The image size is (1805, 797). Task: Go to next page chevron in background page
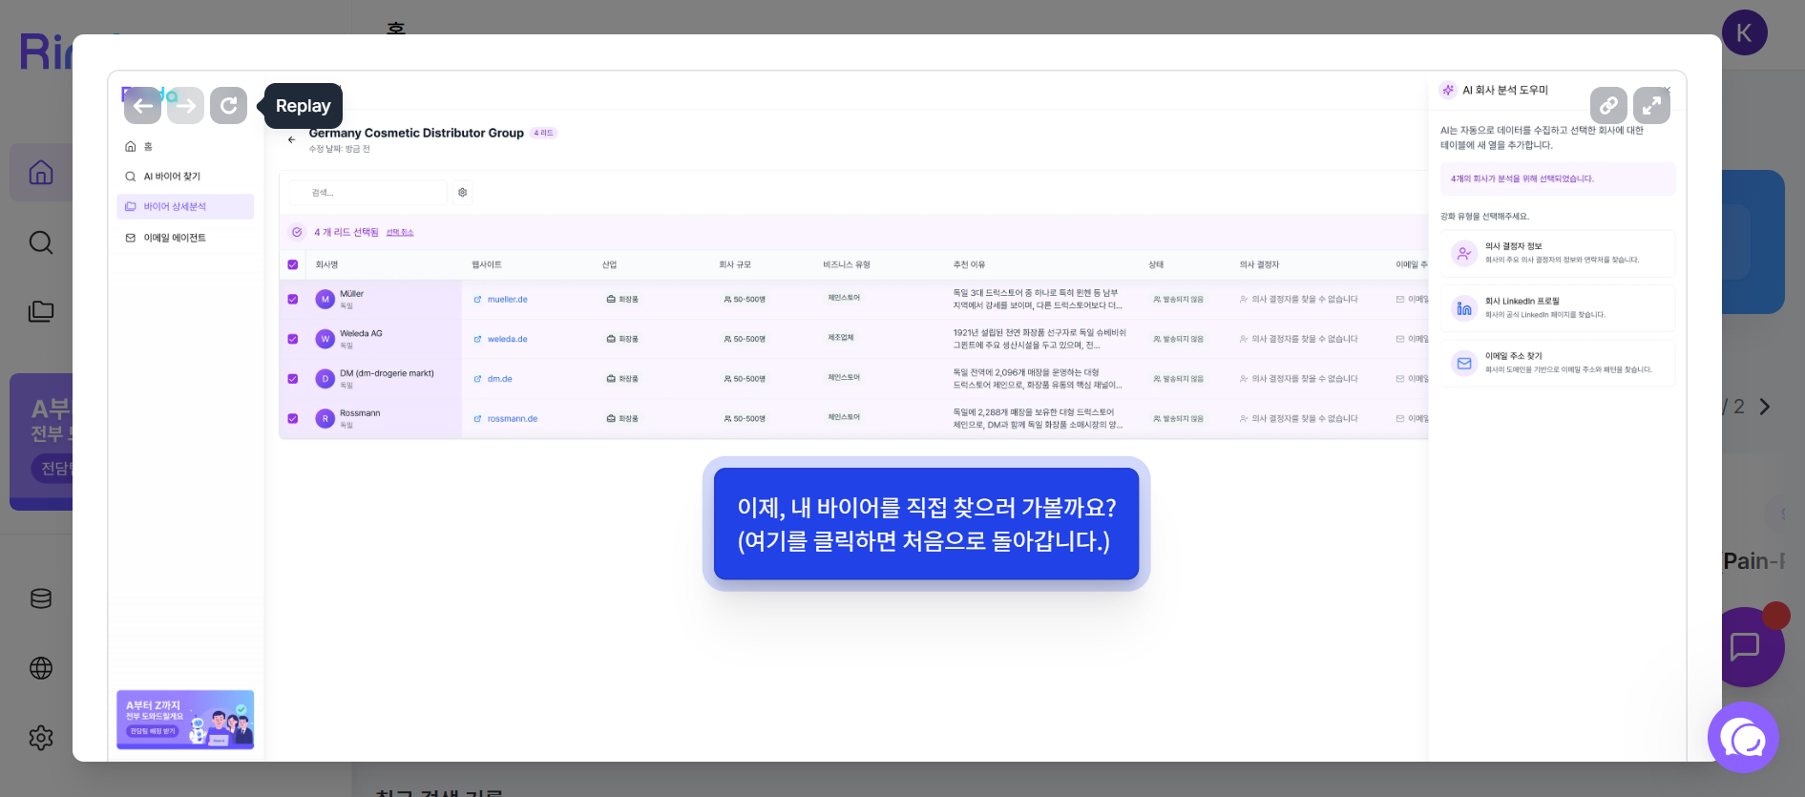pos(1765,407)
